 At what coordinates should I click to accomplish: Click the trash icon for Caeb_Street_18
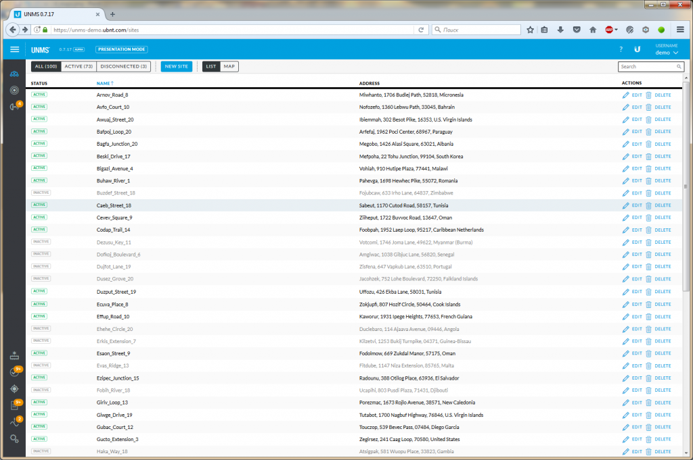point(648,205)
